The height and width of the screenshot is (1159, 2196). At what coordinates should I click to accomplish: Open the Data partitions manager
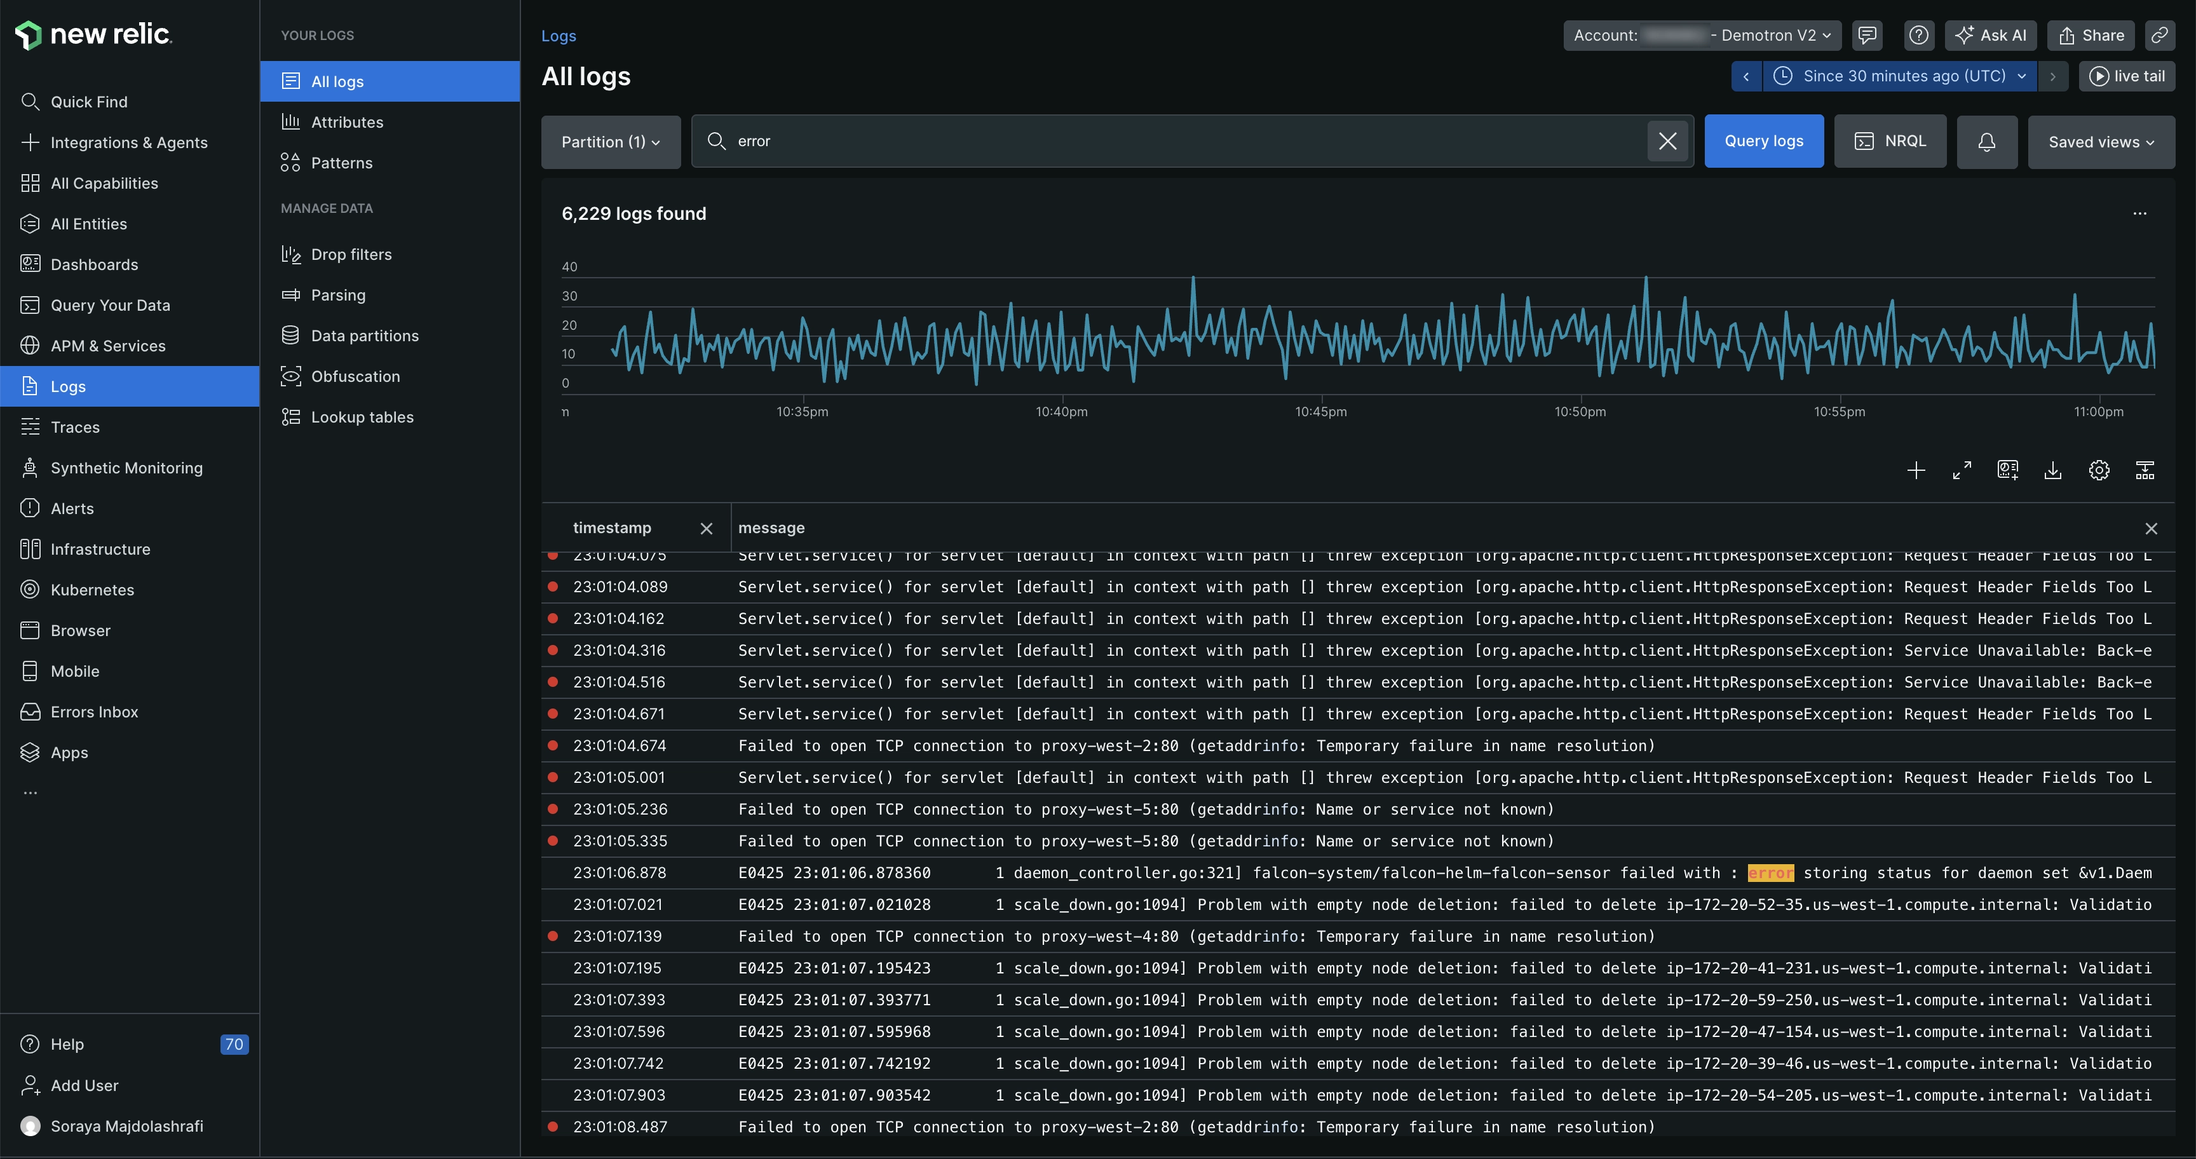coord(364,335)
